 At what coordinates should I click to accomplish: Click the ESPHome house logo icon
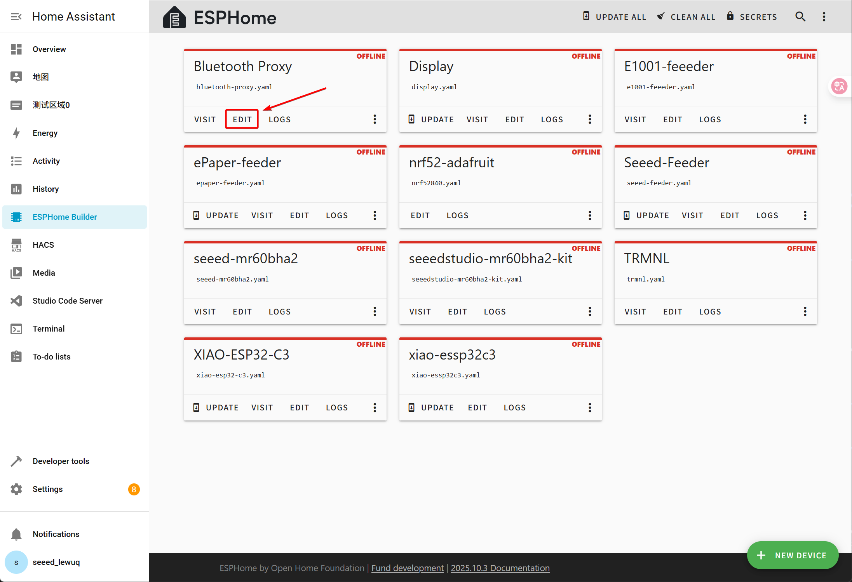pyautogui.click(x=174, y=17)
